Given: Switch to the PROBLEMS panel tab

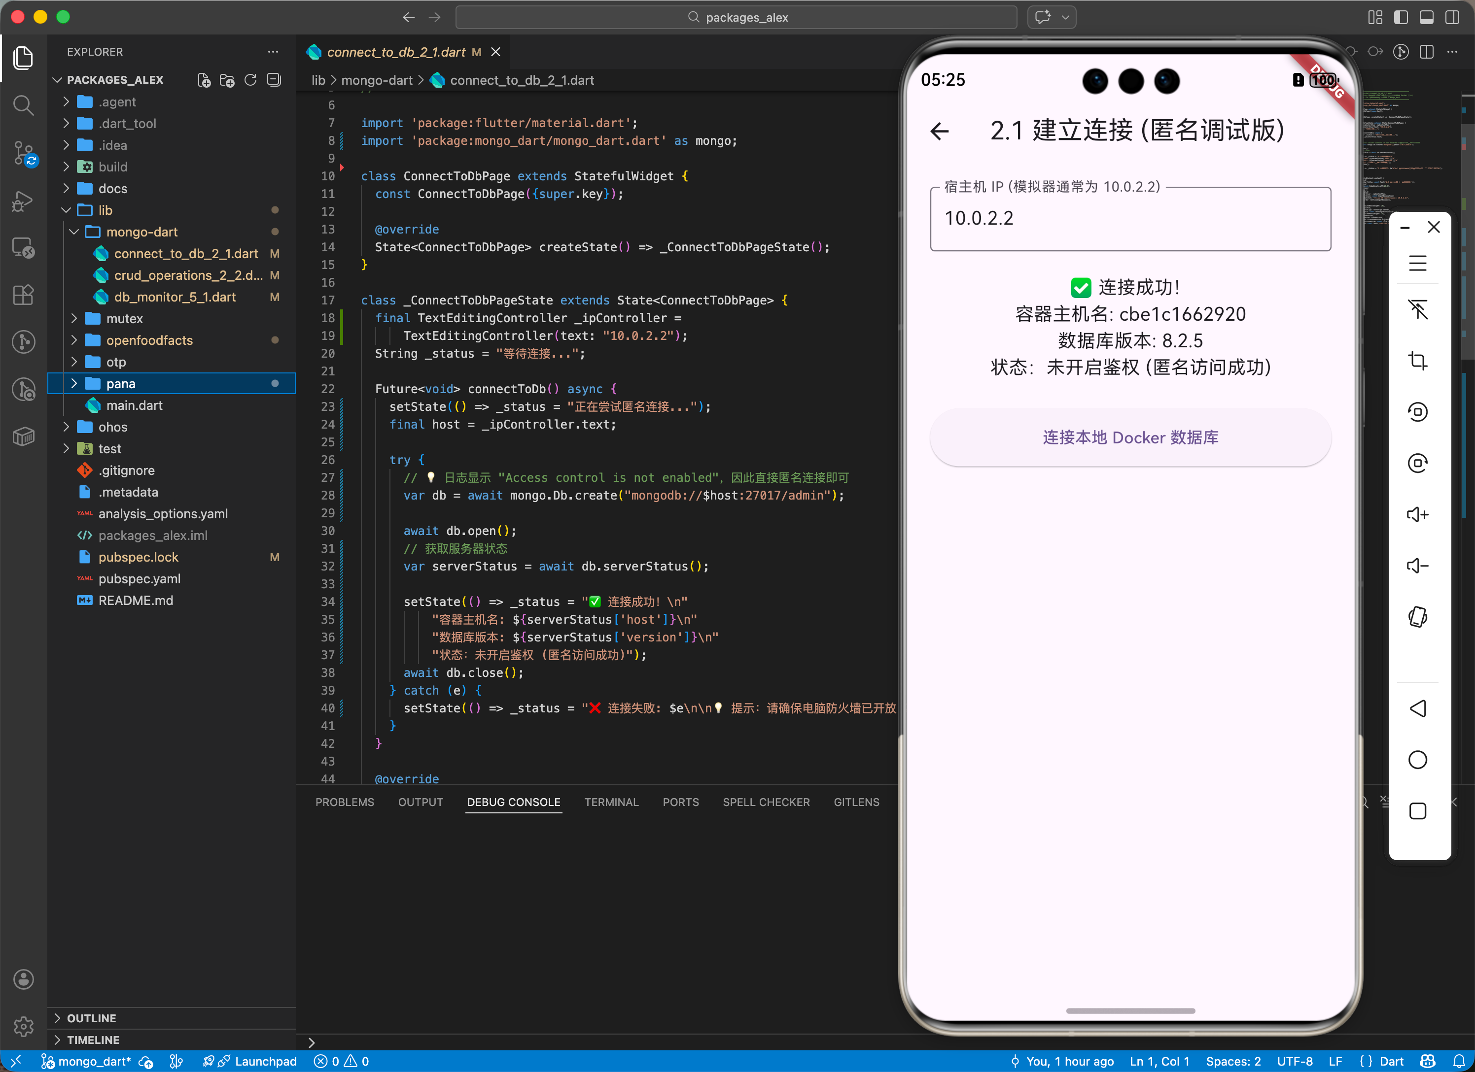Looking at the screenshot, I should [x=344, y=802].
